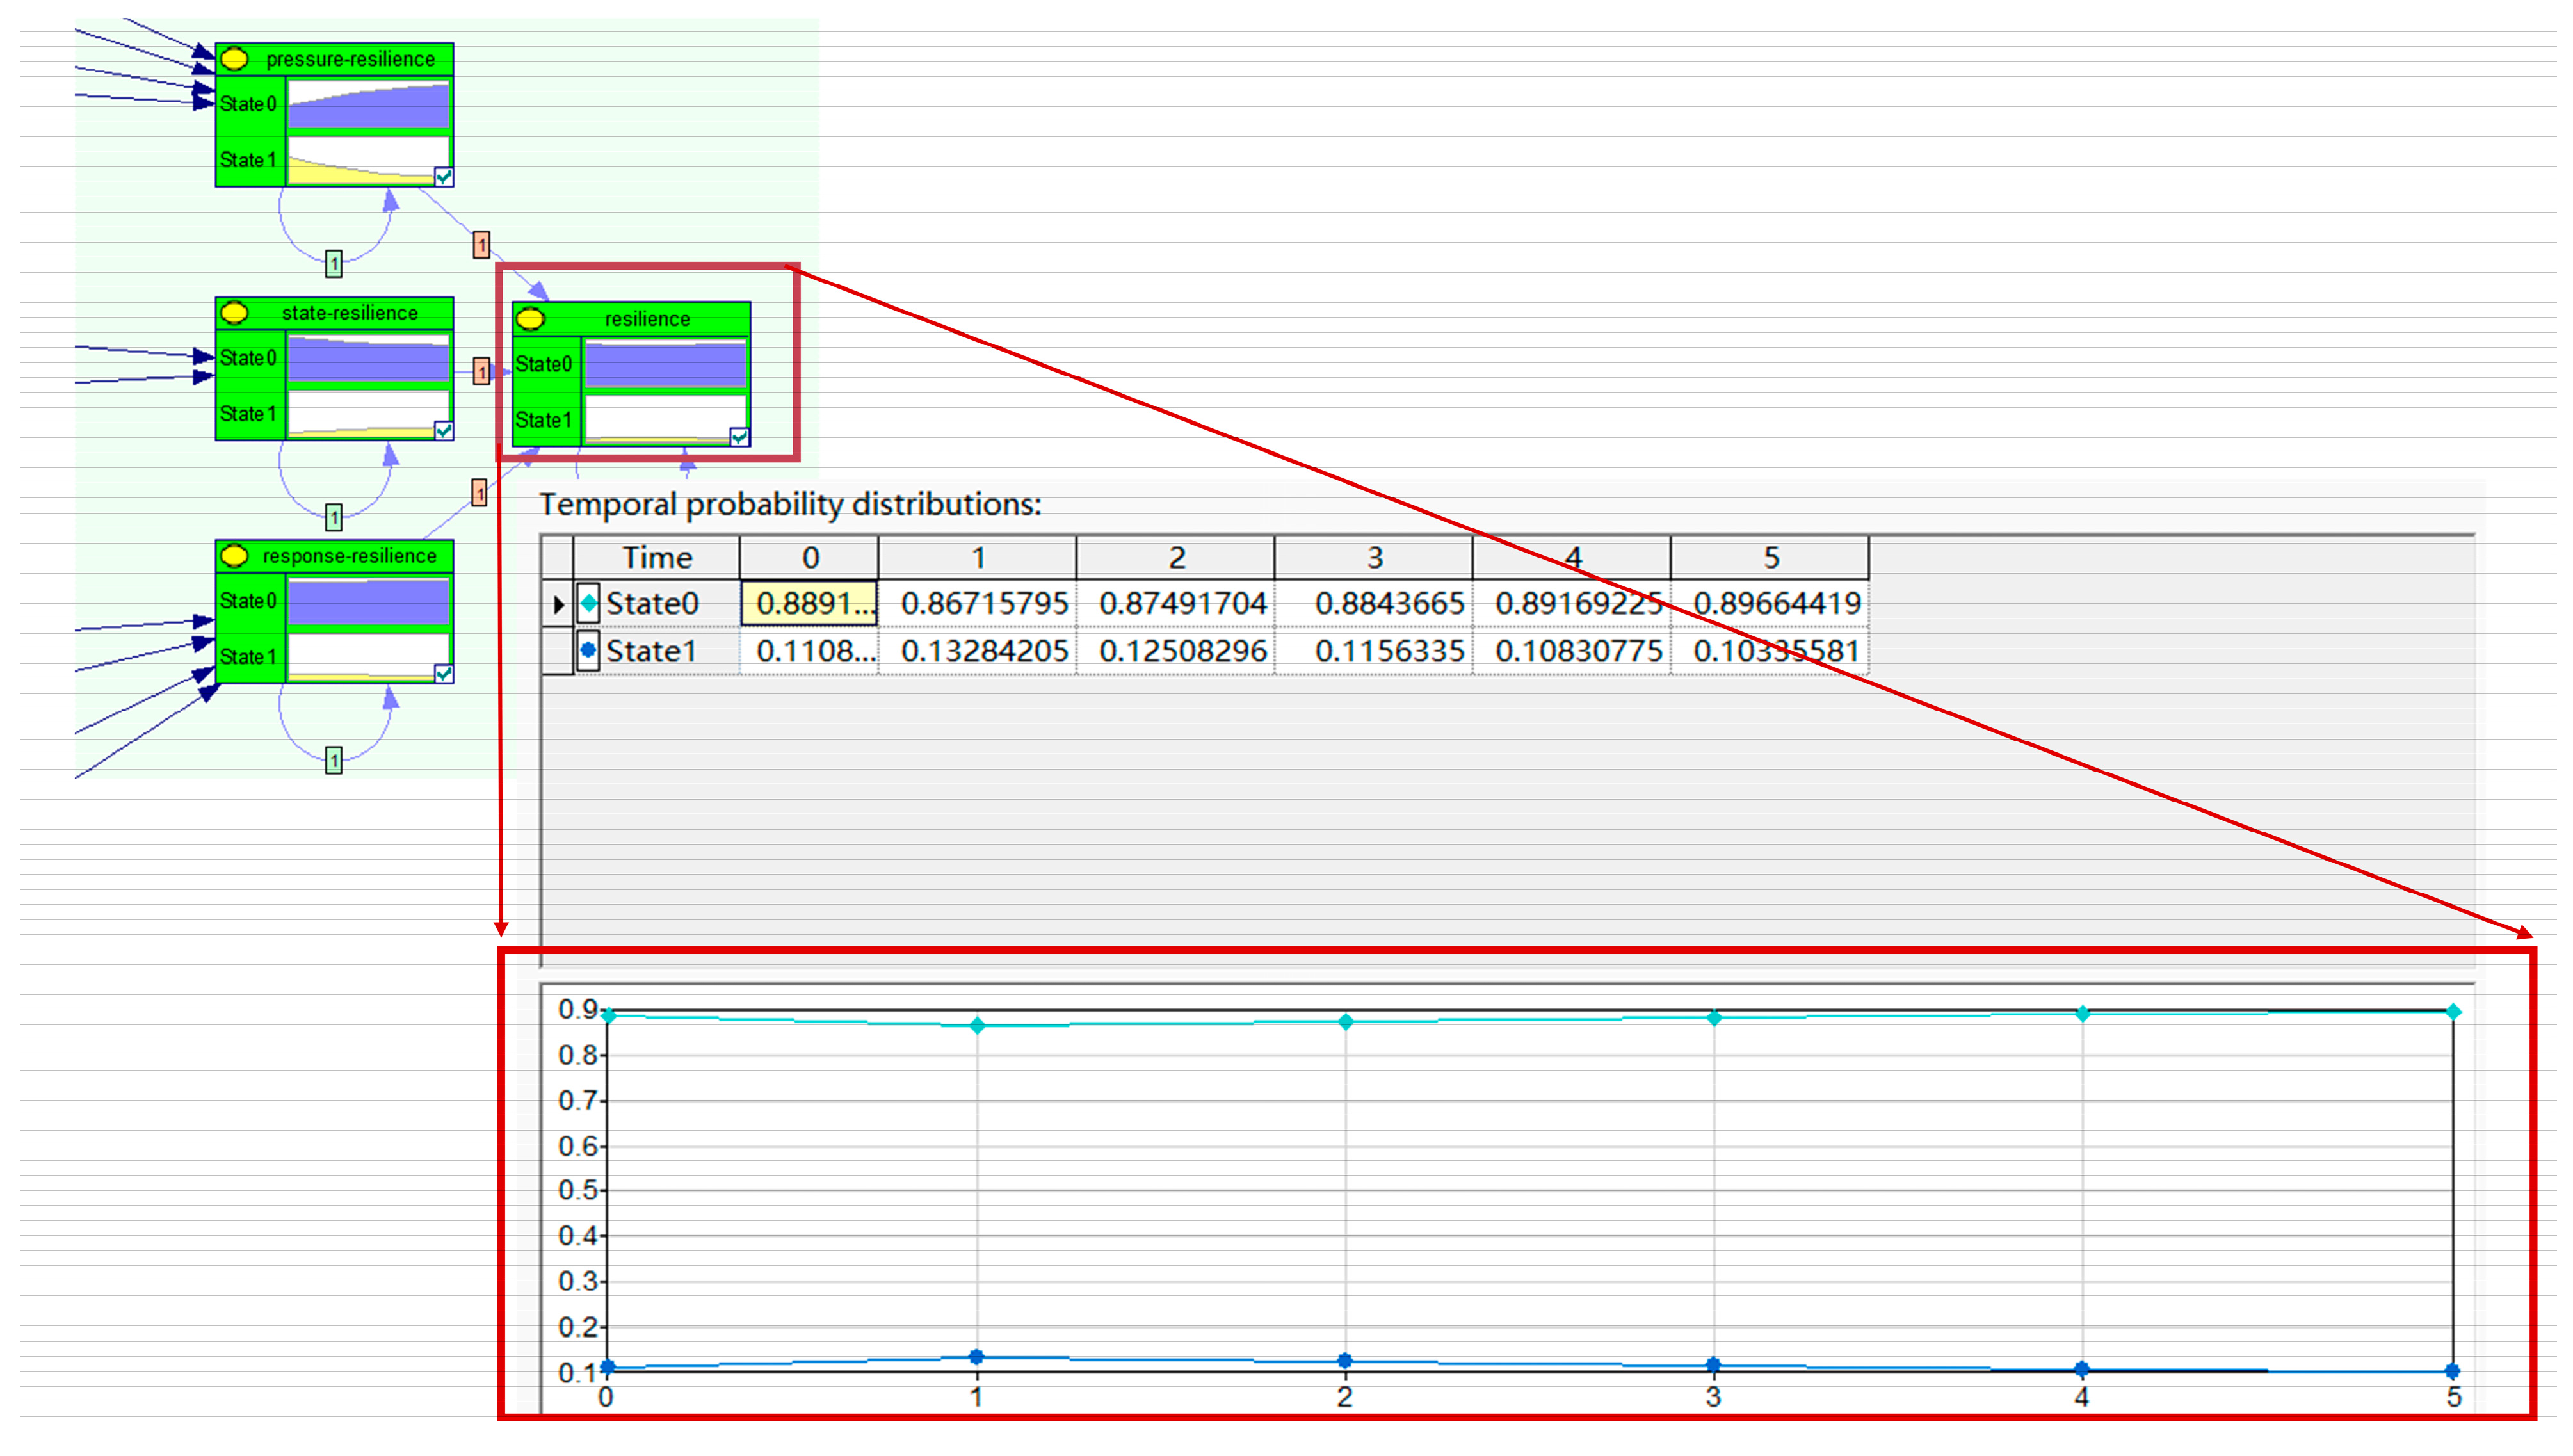Click the yellow oval icon on pressure-resilience node

pos(234,59)
